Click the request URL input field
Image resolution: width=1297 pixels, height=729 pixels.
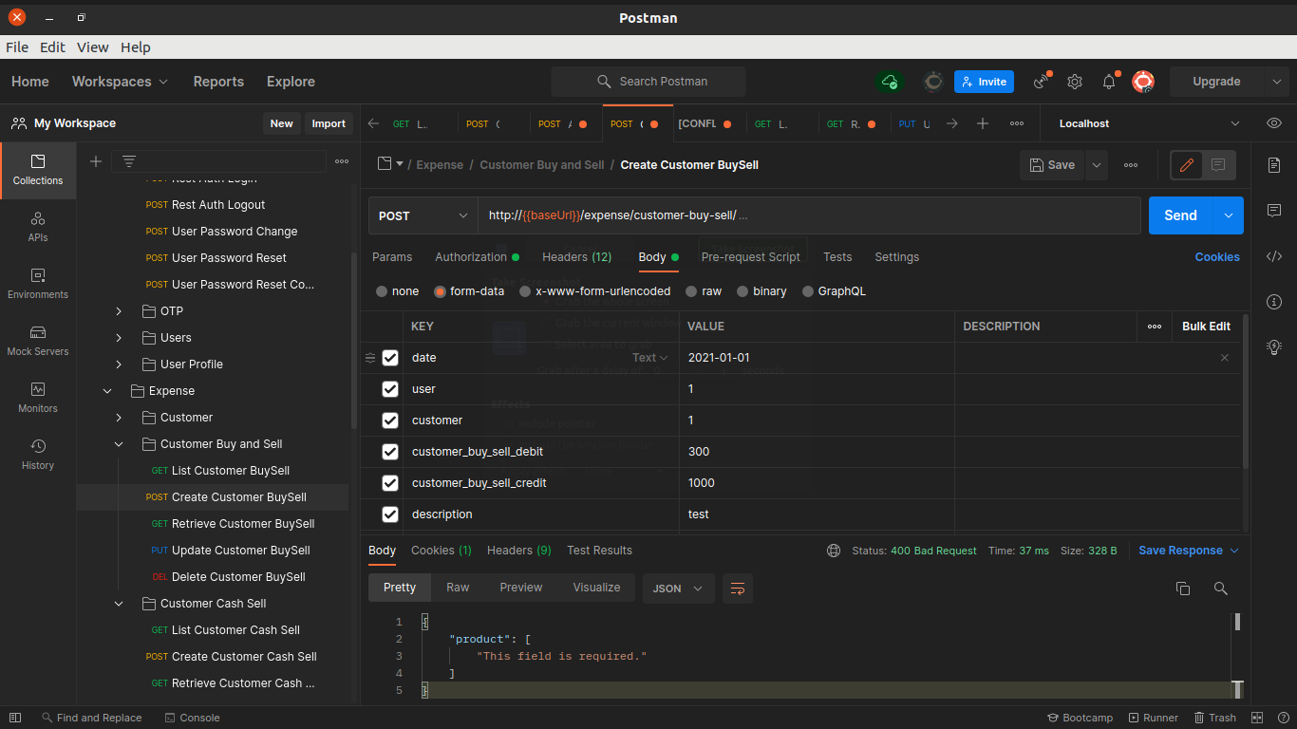pos(809,215)
